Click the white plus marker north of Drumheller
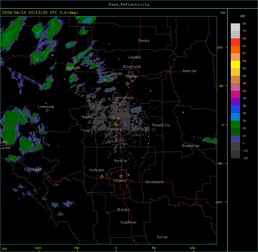 tap(183, 112)
